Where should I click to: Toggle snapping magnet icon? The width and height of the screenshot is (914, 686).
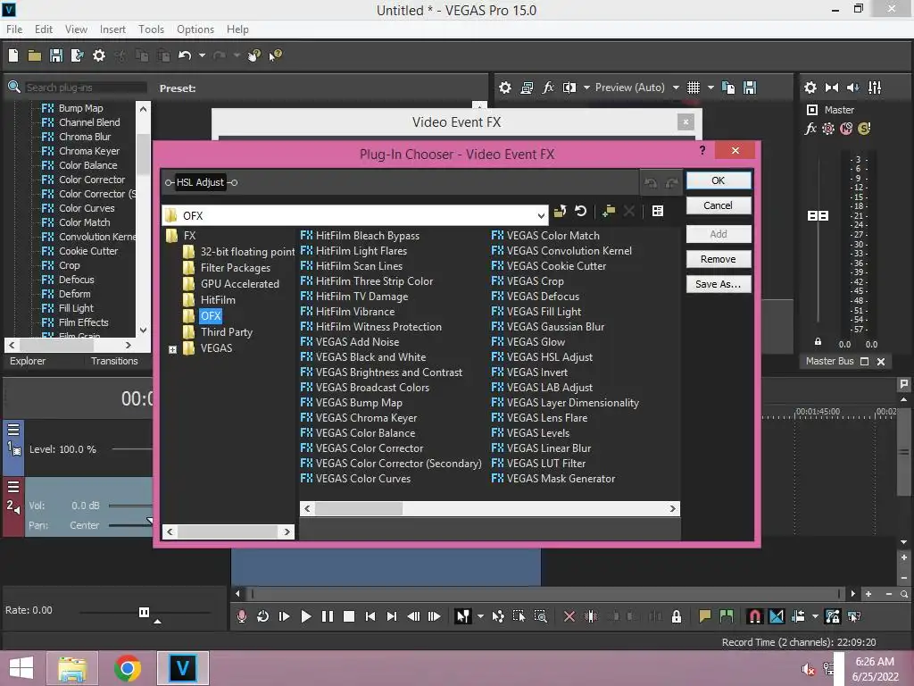pyautogui.click(x=754, y=616)
